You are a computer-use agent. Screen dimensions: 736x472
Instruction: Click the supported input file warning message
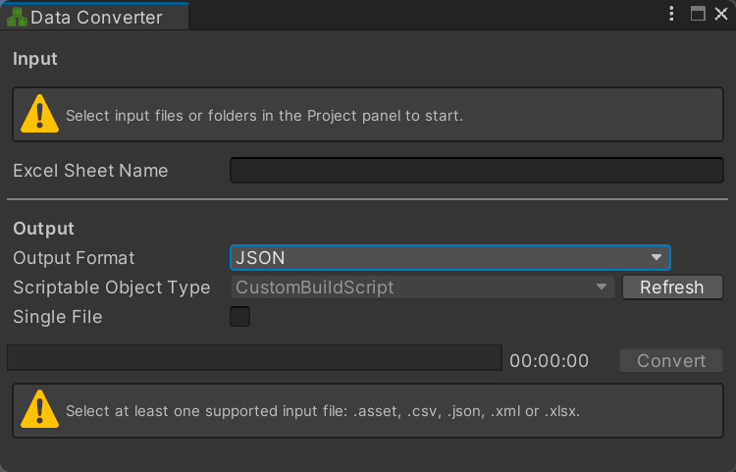323,411
